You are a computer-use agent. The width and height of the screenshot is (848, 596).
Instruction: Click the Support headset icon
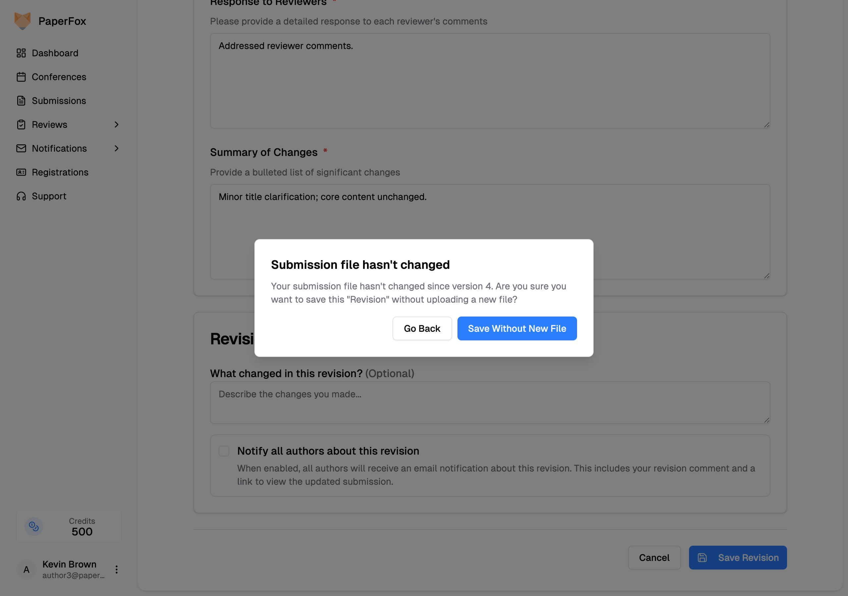[21, 196]
